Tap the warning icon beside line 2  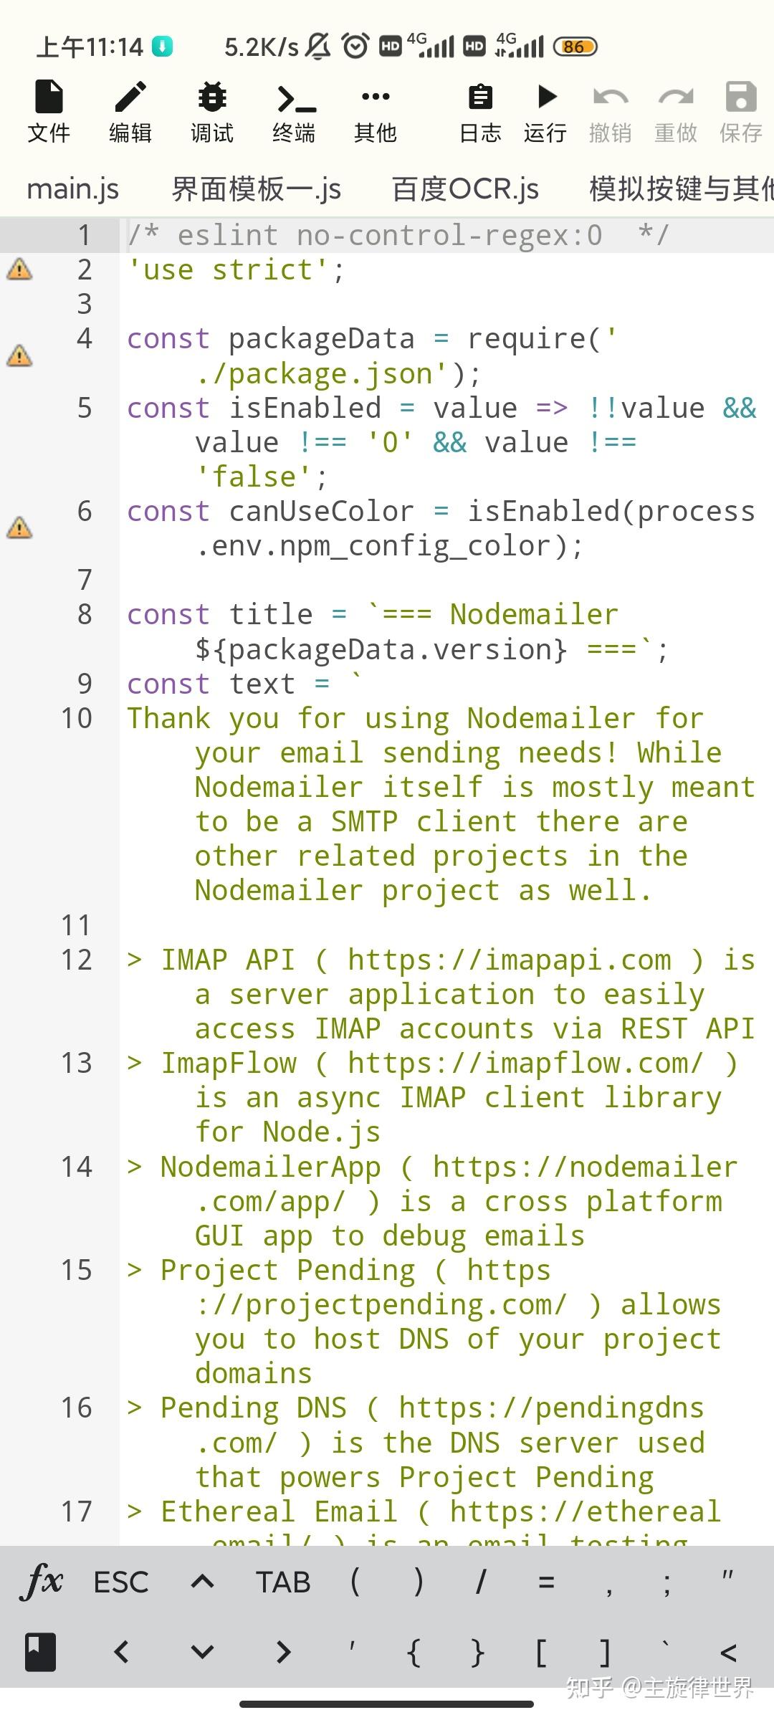coord(19,269)
